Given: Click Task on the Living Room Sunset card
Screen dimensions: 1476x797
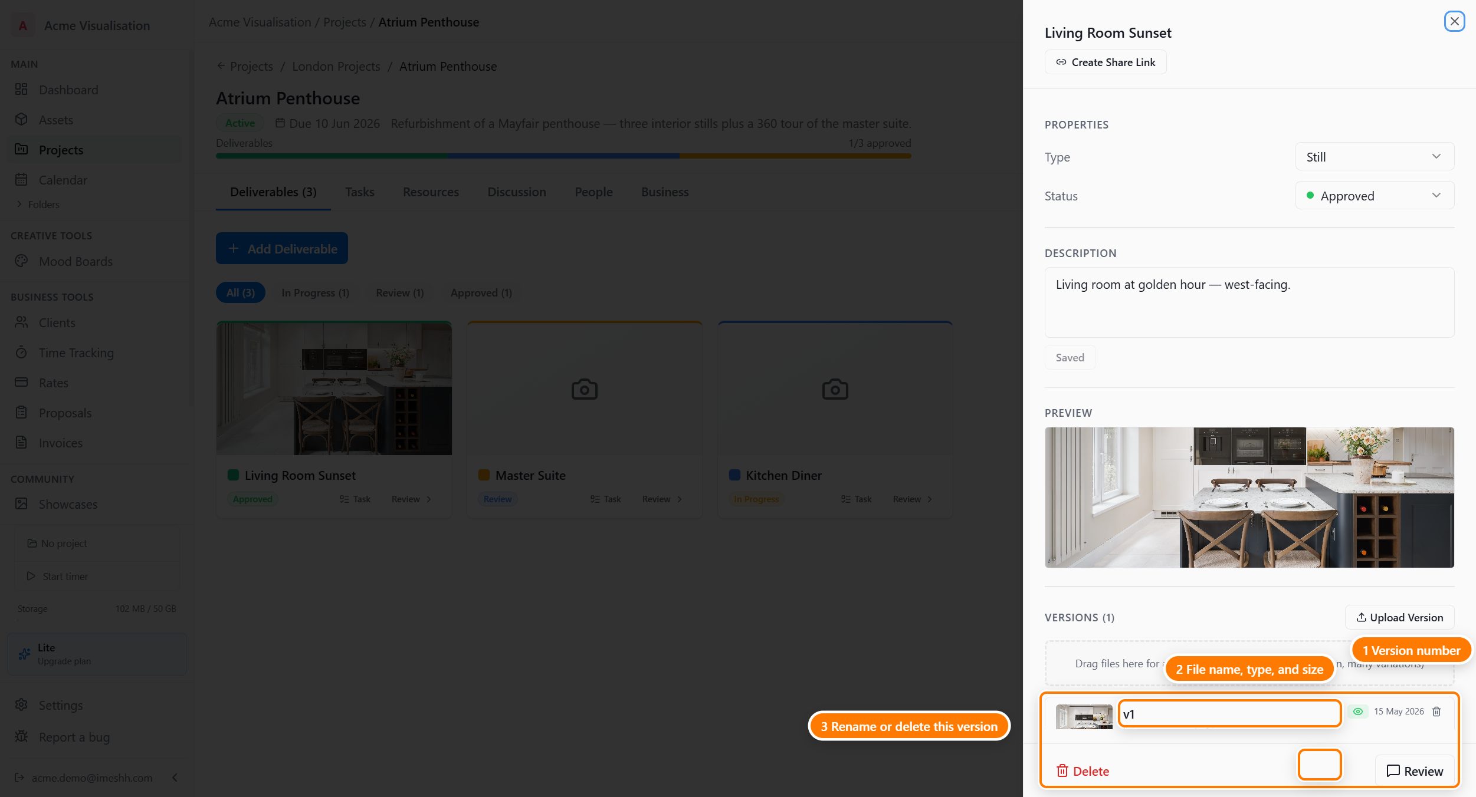Looking at the screenshot, I should pyautogui.click(x=355, y=499).
